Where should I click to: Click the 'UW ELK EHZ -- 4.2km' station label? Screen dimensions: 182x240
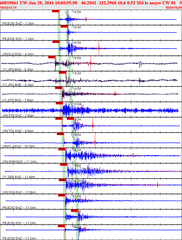pyautogui.click(x=18, y=54)
